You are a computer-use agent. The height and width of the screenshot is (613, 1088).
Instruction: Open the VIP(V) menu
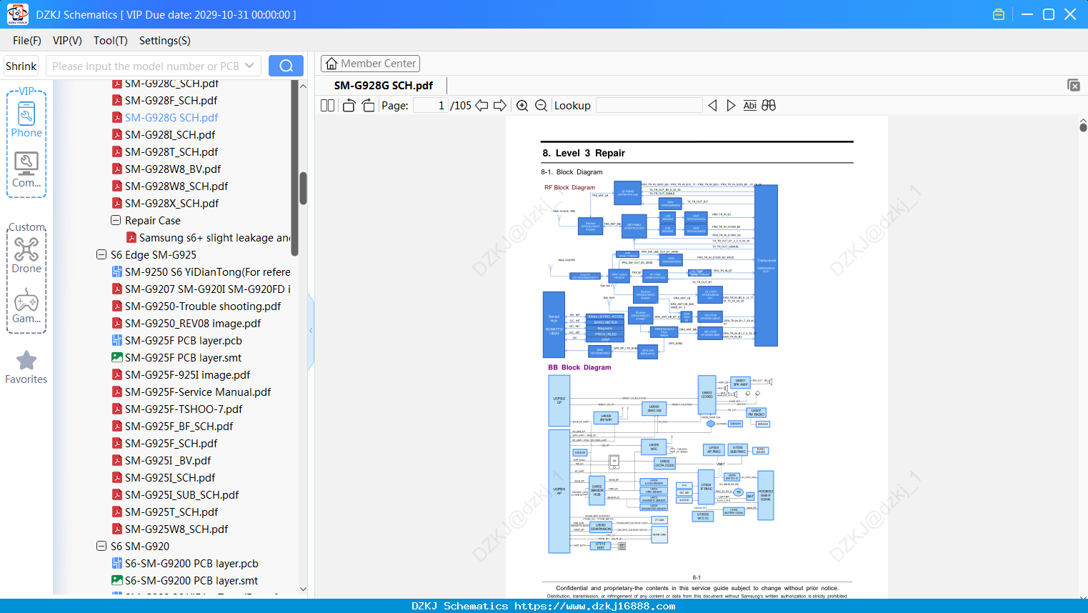[67, 41]
